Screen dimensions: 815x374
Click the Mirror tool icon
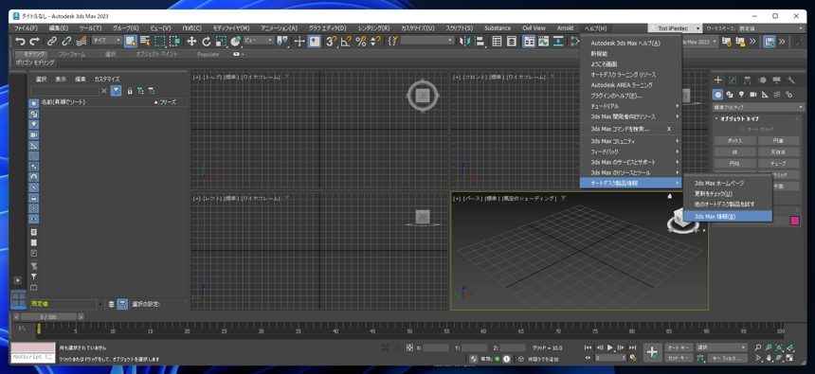coord(465,42)
